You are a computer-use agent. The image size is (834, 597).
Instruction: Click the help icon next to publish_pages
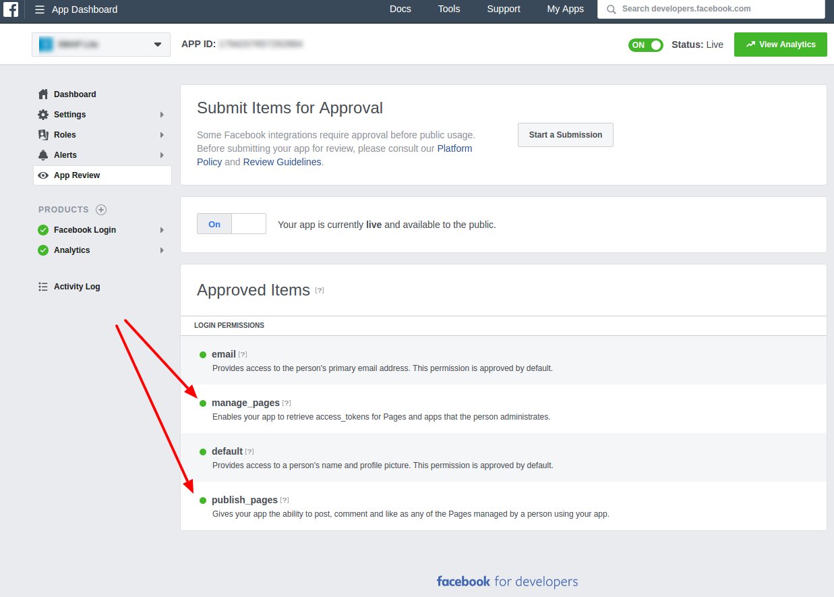point(285,501)
